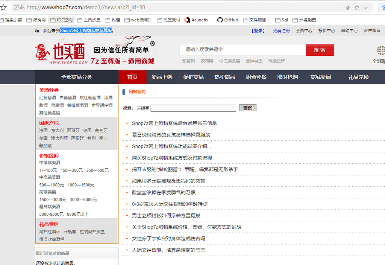Click the lightning icon in the address bar
The image size is (385, 265).
(348, 7)
